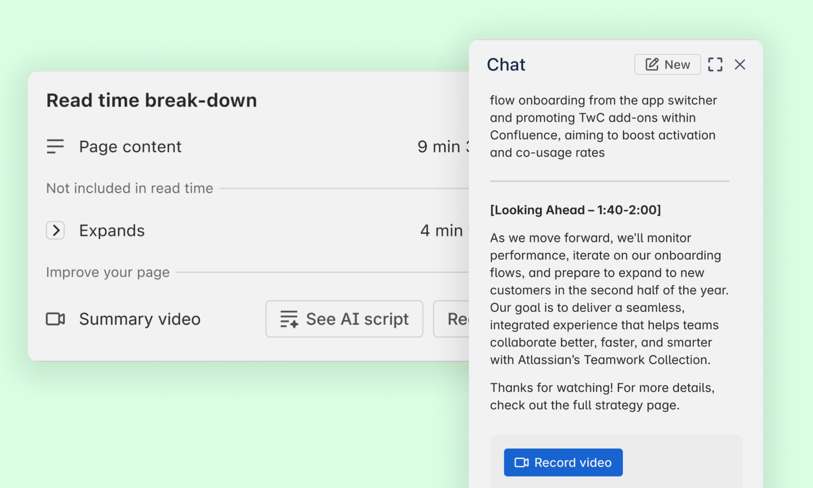
Task: Click the Page content lines icon
Action: pos(55,146)
